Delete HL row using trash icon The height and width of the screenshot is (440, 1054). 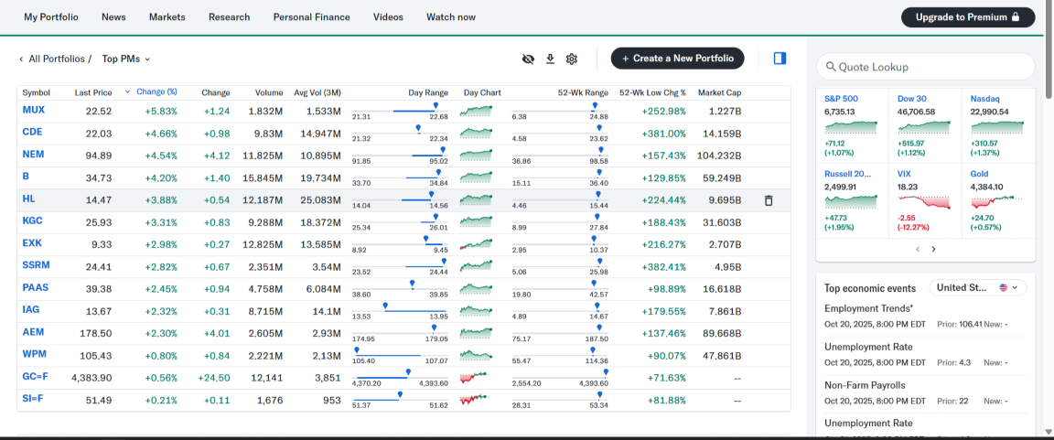[x=769, y=200]
